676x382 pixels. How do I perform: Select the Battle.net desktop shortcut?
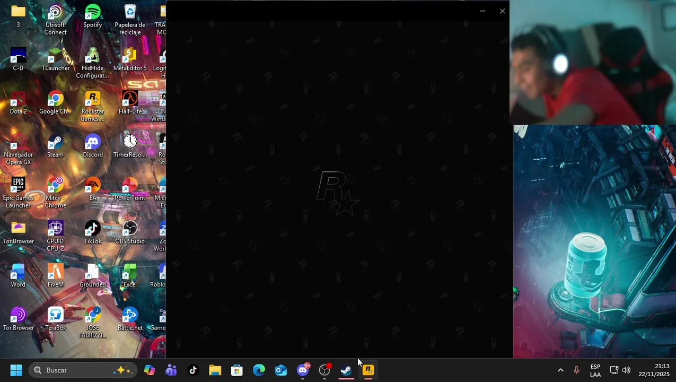[x=130, y=319]
